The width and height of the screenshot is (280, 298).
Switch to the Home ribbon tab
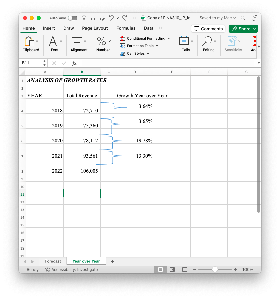coord(29,28)
